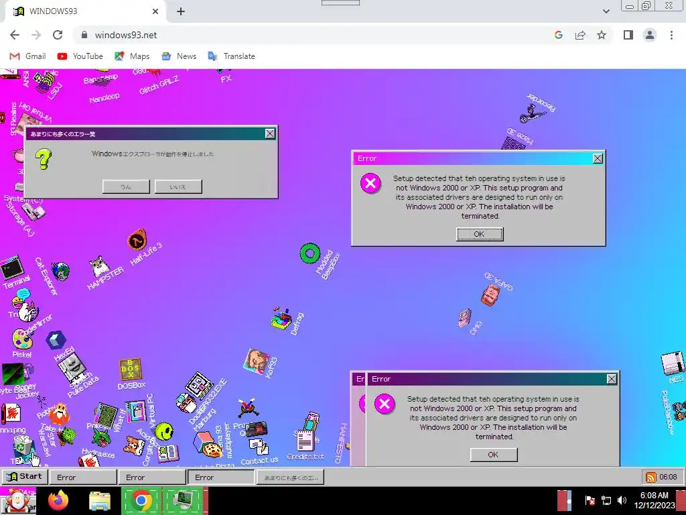686x515 pixels.
Task: Open the Piskel palette icon
Action: [21, 340]
